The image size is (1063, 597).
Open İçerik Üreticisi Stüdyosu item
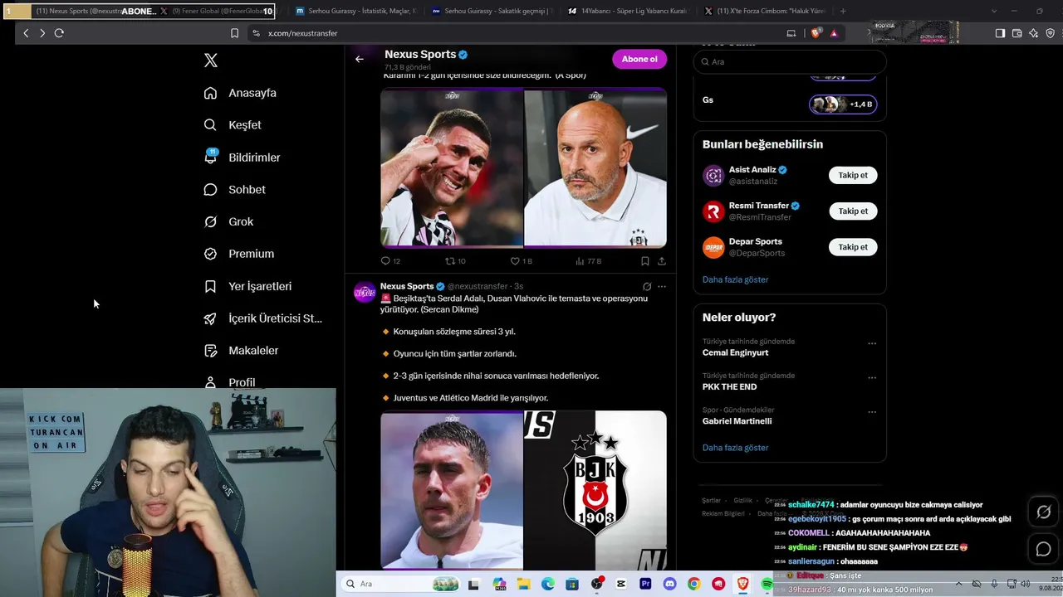(263, 318)
